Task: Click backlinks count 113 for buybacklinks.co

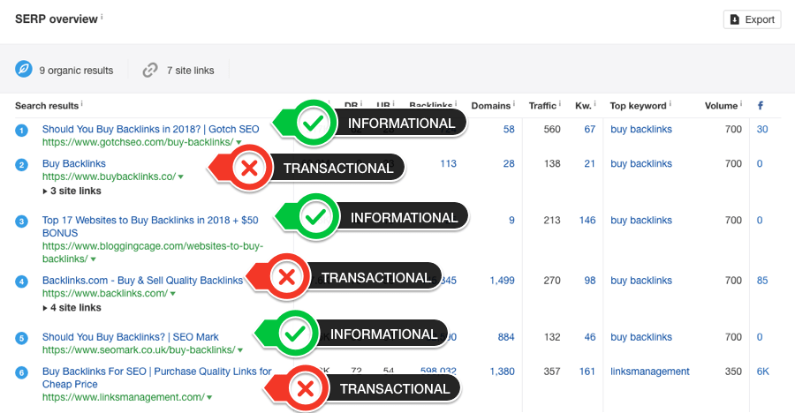Action: [448, 163]
